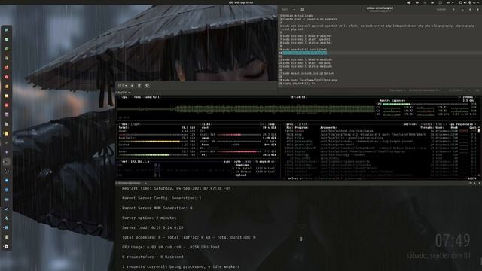Viewport: 482px width, 271px height.
Task: Open the Texto plano language selector
Action: pyautogui.click(x=398, y=90)
